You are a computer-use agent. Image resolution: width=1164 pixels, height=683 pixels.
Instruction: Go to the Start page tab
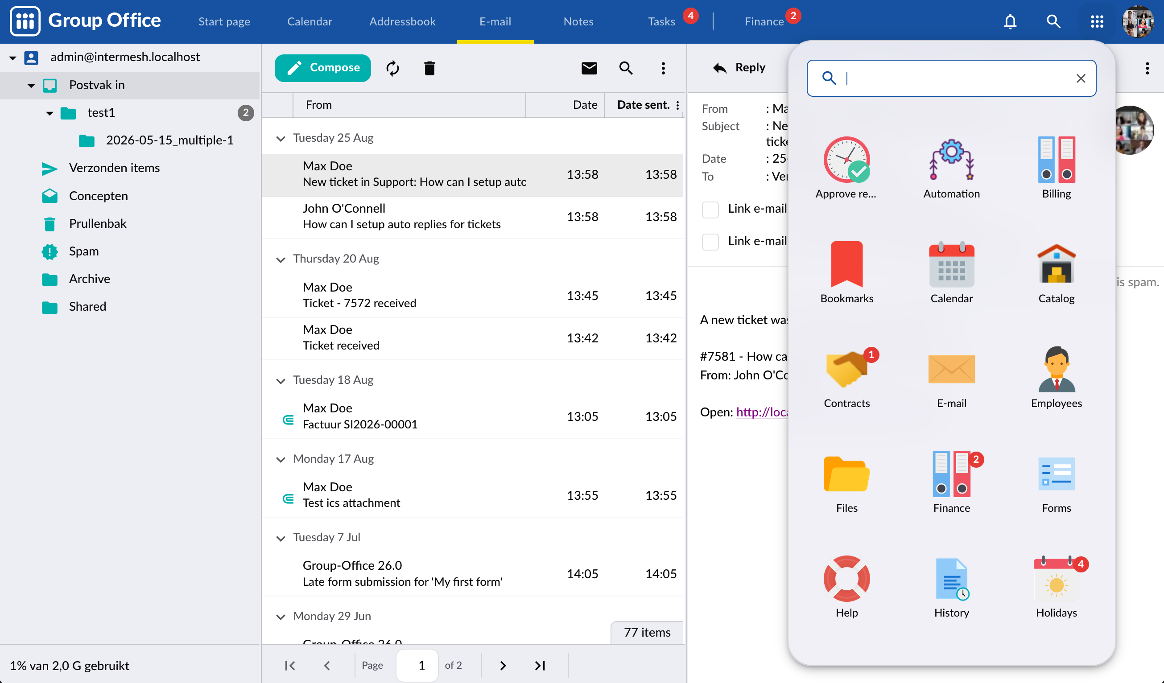coord(224,21)
